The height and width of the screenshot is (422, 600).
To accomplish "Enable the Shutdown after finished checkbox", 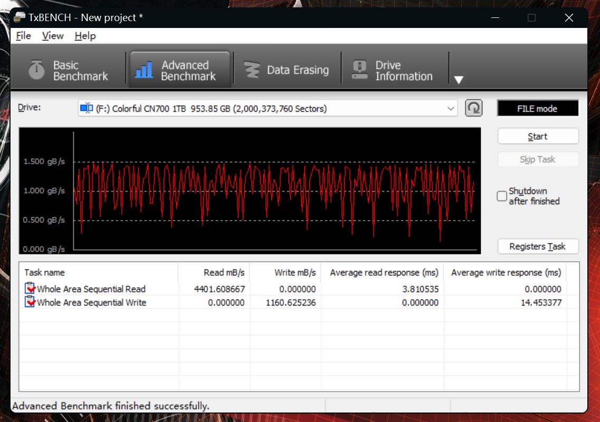I will [502, 196].
